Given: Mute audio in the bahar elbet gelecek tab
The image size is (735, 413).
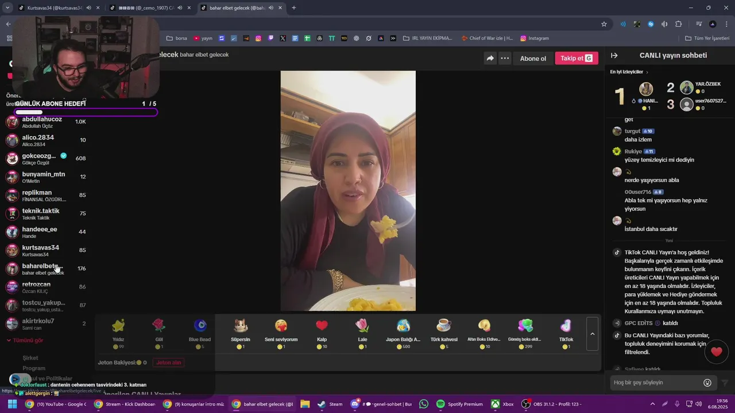Looking at the screenshot, I should (272, 8).
